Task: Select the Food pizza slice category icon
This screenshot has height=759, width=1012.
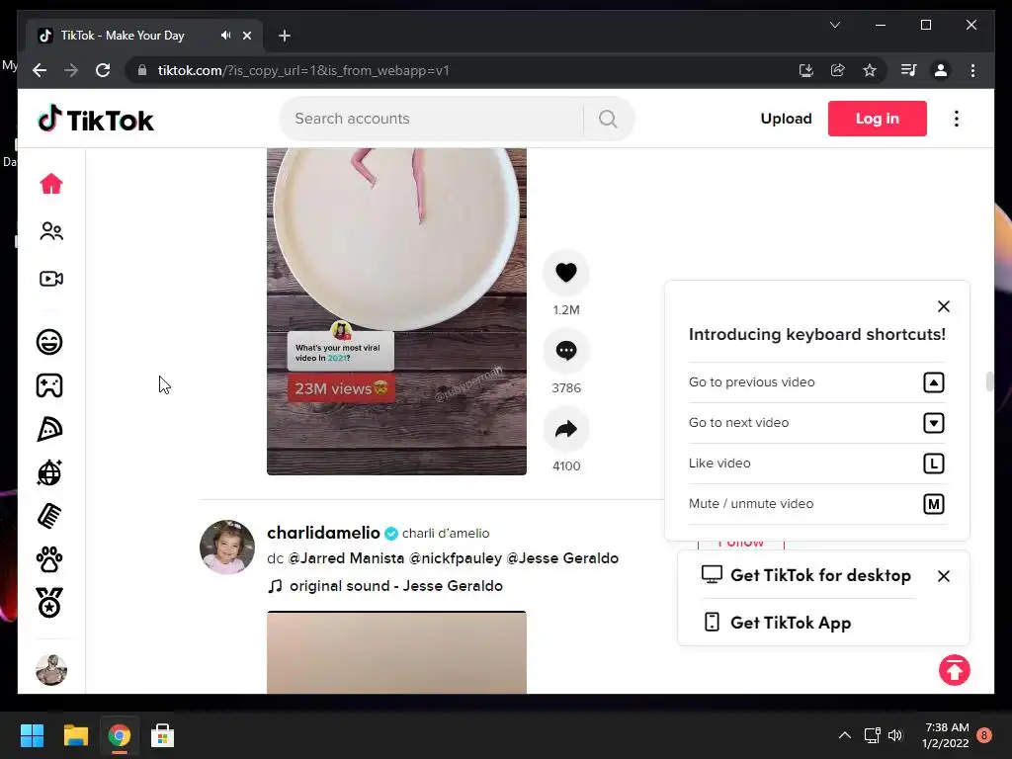Action: (x=49, y=429)
